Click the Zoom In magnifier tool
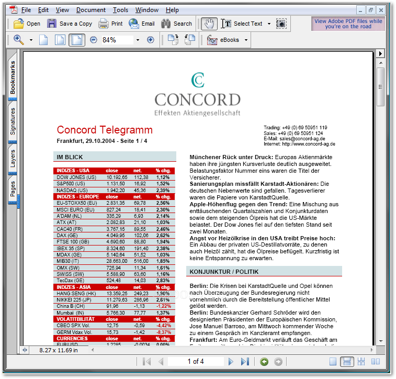 pos(19,40)
